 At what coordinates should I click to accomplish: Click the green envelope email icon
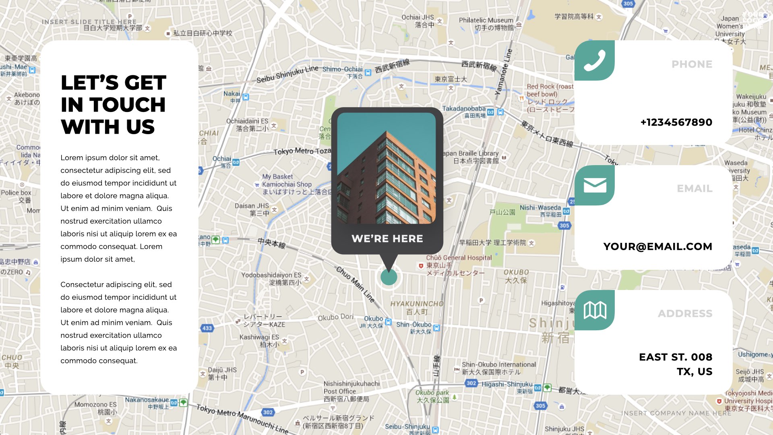point(595,185)
